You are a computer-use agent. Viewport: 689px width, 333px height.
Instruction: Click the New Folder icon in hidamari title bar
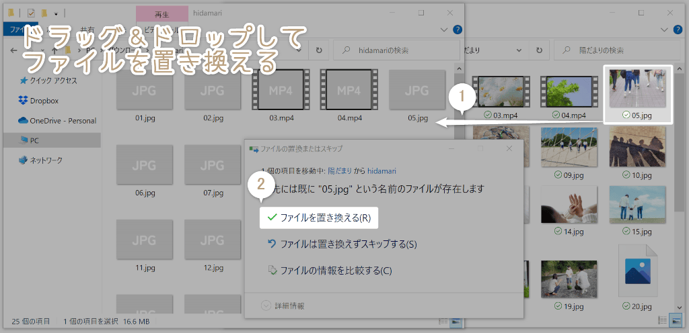44,13
